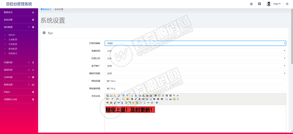
Task: Open the 代理上传 select box
Action: (195, 58)
